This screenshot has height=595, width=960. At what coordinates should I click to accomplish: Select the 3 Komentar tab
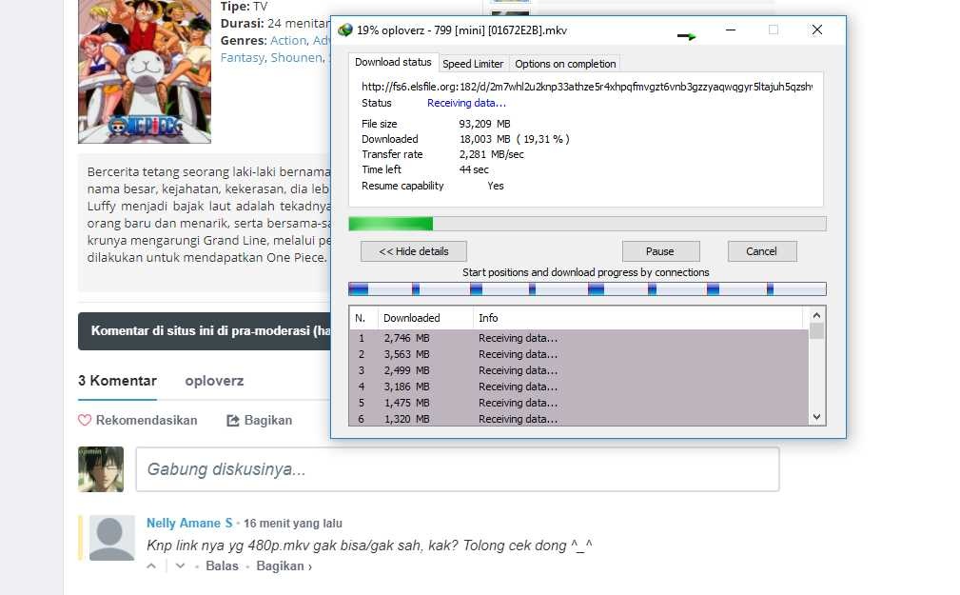pyautogui.click(x=116, y=380)
